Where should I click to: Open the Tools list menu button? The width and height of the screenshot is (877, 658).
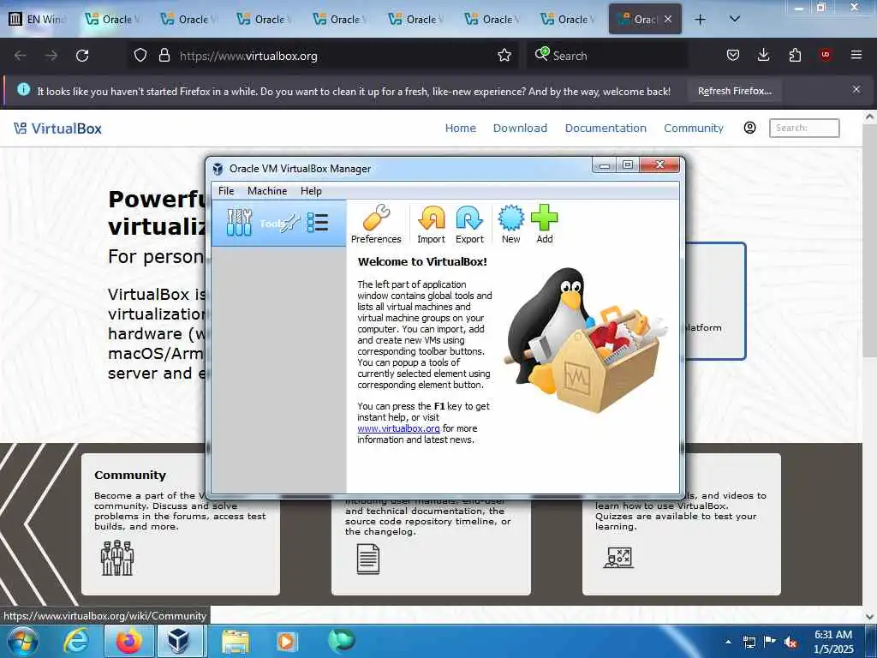click(318, 223)
